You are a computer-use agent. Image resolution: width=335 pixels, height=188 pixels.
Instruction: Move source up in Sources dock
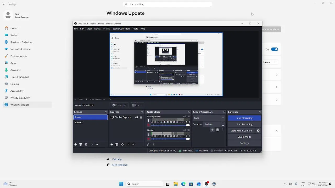[128, 144]
